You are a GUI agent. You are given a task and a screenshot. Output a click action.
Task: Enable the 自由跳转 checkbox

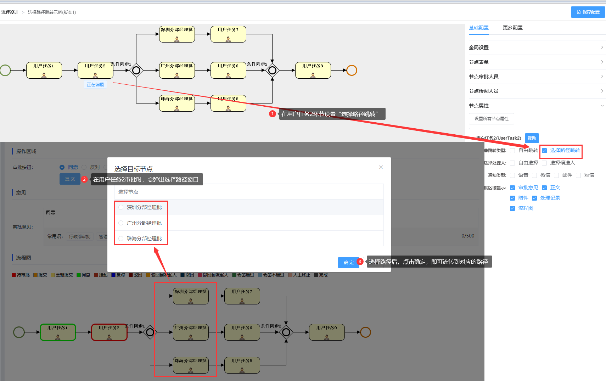pyautogui.click(x=512, y=151)
